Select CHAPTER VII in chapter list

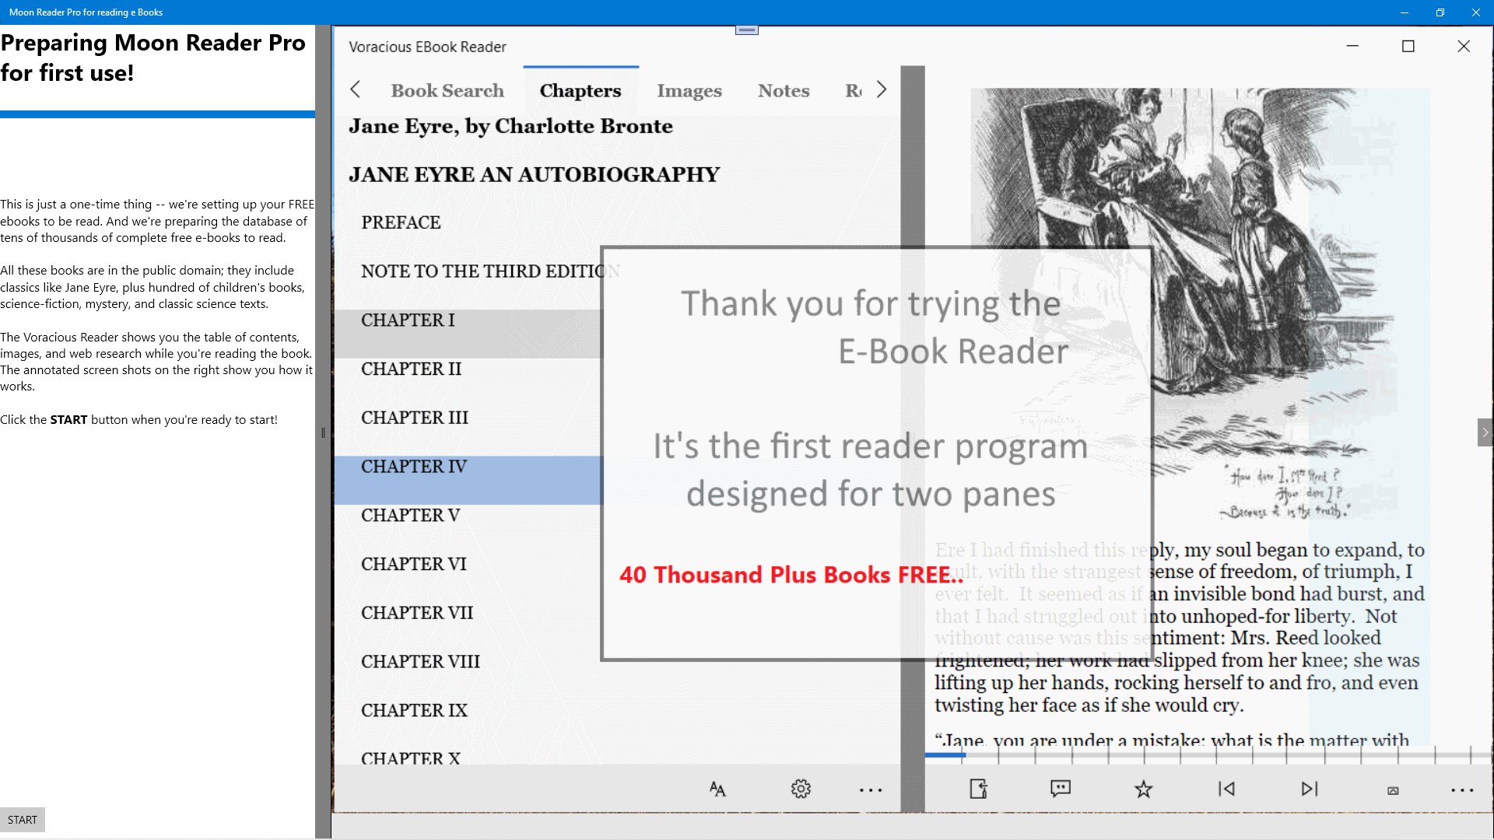[417, 613]
